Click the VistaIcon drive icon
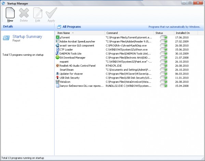 [x=57, y=82]
